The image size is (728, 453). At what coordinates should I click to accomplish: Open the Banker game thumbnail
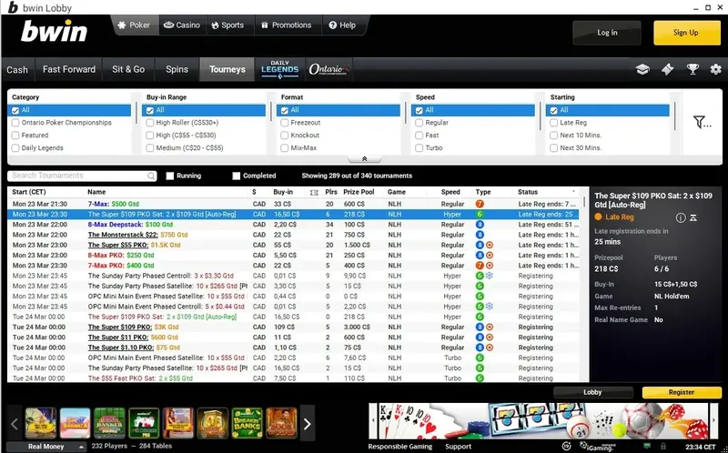(x=109, y=423)
